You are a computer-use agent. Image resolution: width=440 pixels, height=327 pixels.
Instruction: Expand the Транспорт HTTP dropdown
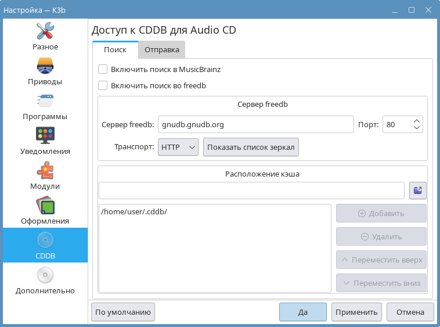[178, 148]
